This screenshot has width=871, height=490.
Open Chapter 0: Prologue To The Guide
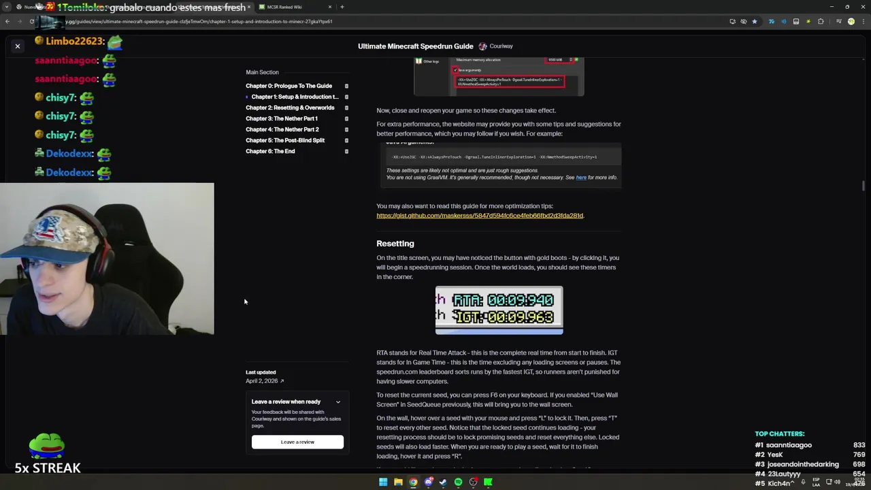289,86
